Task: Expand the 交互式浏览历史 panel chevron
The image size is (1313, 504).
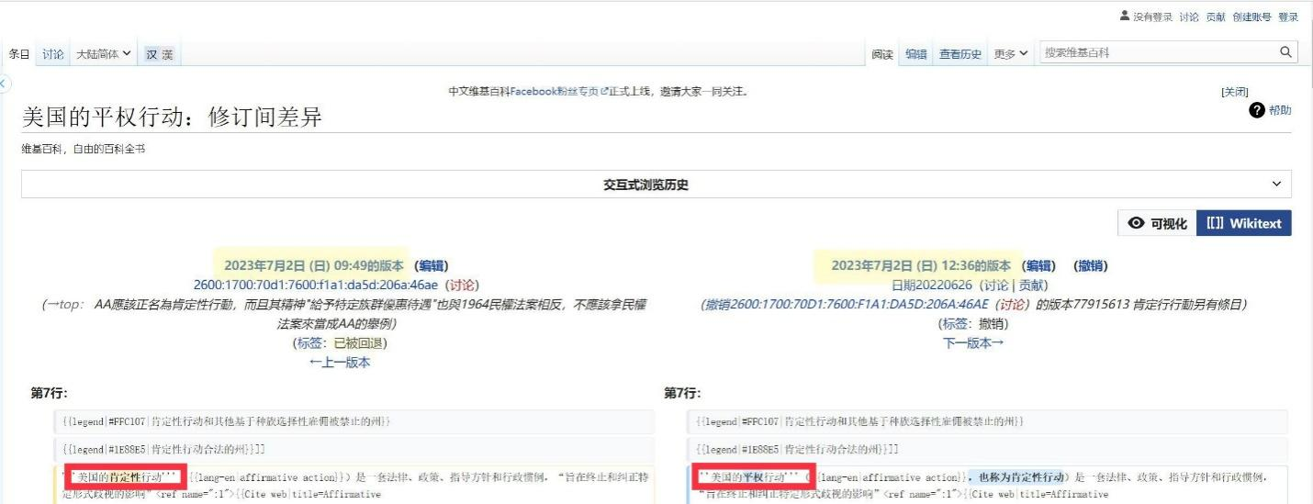Action: [1276, 185]
